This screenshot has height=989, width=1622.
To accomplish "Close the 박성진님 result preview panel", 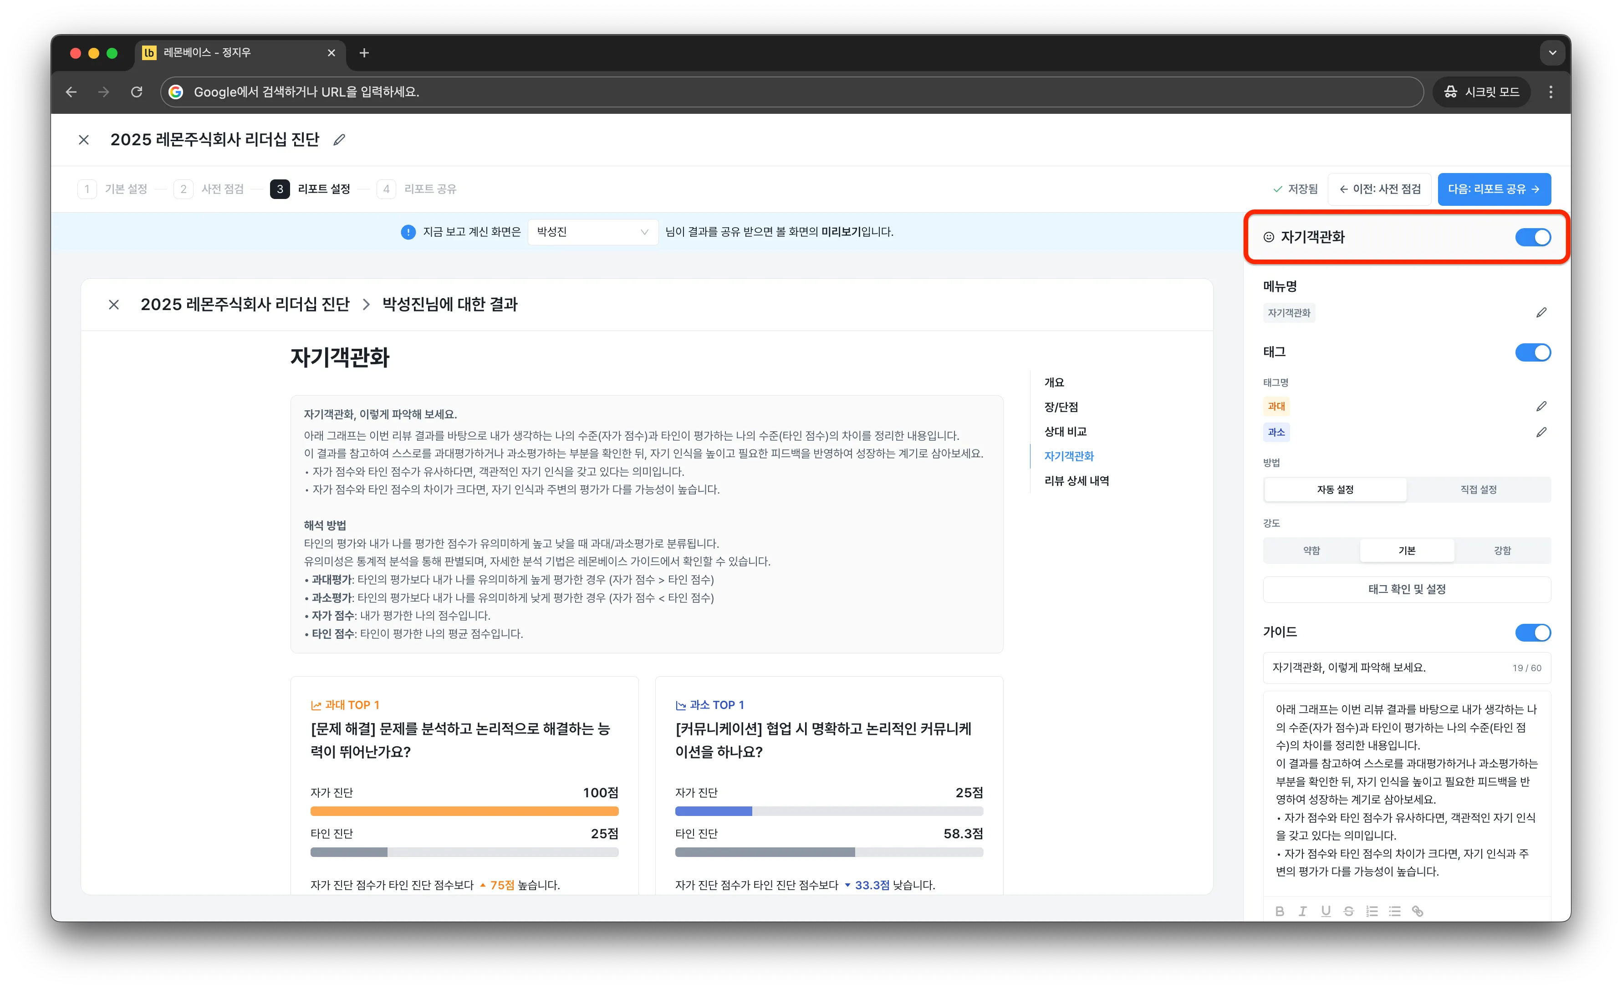I will (114, 304).
